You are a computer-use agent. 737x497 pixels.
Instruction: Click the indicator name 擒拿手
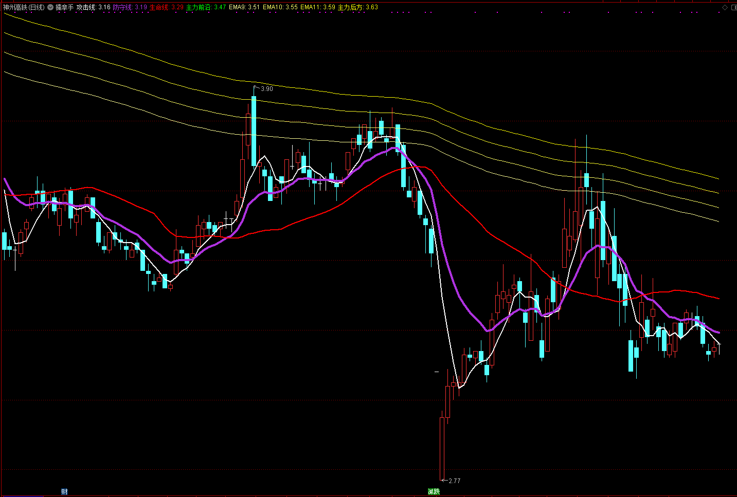(x=65, y=7)
